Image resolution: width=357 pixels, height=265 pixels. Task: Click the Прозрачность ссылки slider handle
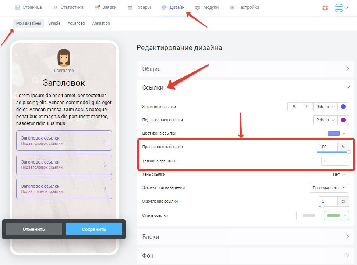pos(349,152)
